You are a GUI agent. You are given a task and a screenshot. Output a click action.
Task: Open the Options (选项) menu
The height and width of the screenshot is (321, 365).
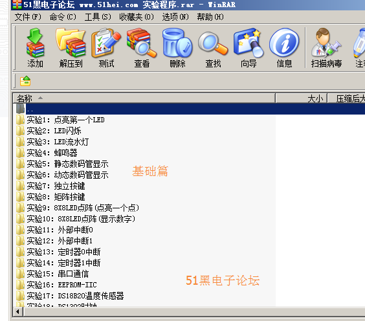tap(175, 17)
